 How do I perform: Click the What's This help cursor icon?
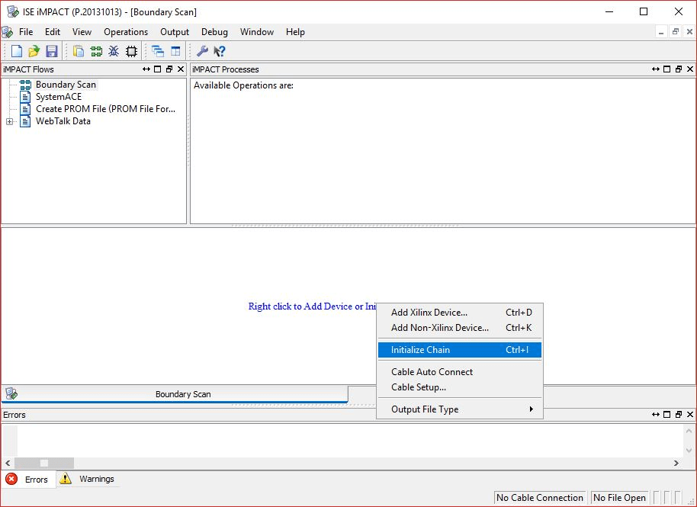[x=220, y=51]
